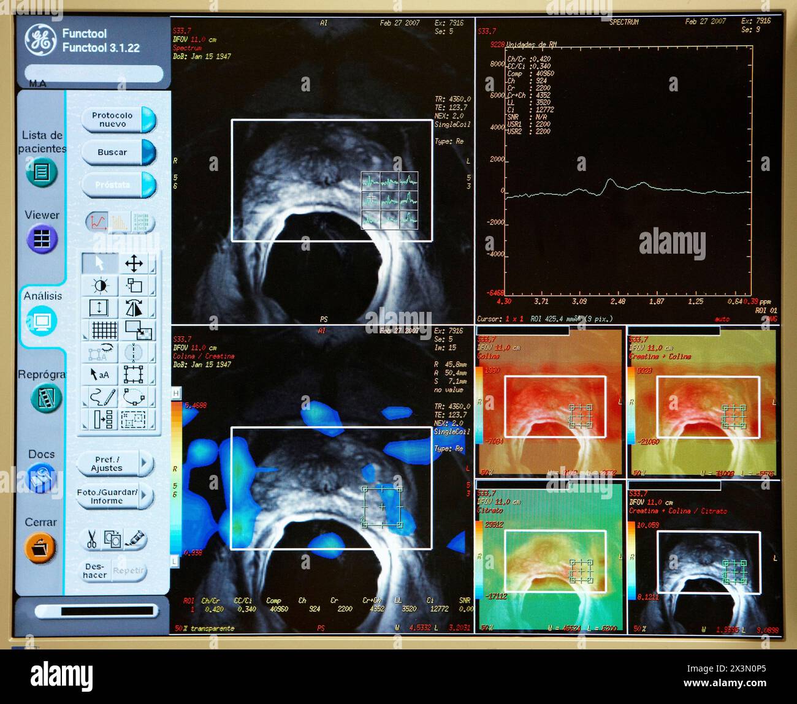Image resolution: width=797 pixels, height=704 pixels.
Task: Cut with the scissors icon
Action: (x=91, y=540)
